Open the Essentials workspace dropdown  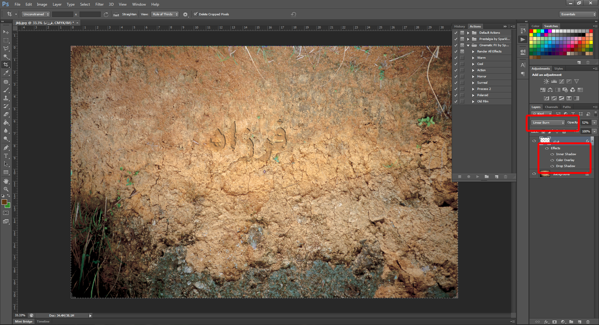coord(577,14)
